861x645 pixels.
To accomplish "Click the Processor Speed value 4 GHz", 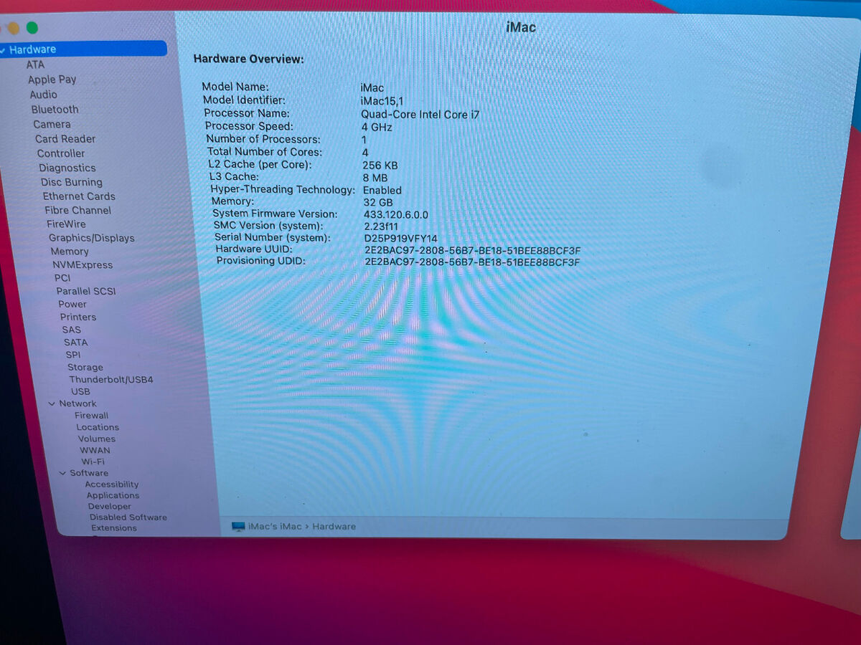I will [377, 128].
